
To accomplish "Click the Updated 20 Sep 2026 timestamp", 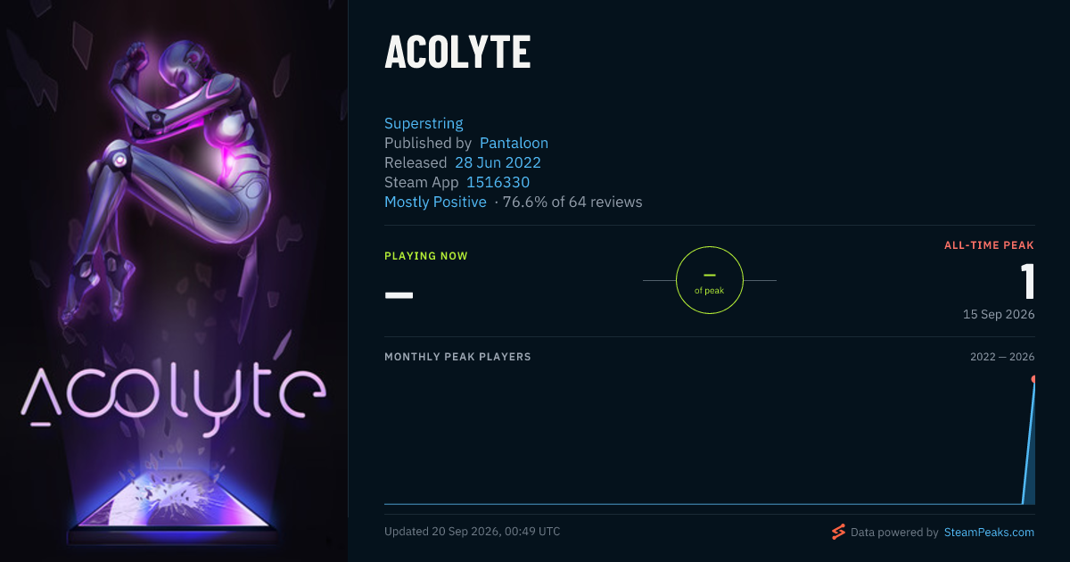I will pyautogui.click(x=473, y=532).
